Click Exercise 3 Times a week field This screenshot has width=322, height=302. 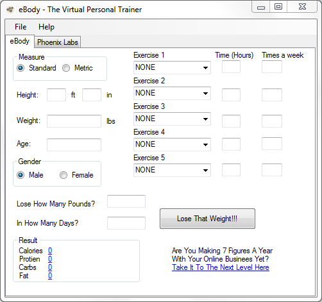click(272, 121)
